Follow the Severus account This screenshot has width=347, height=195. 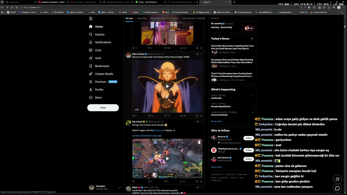[249, 138]
